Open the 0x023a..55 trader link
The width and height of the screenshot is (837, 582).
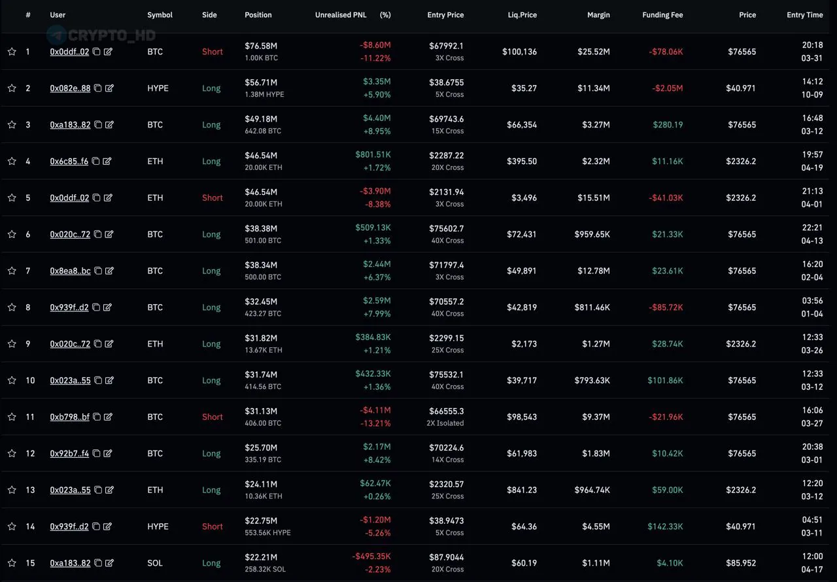pos(69,380)
